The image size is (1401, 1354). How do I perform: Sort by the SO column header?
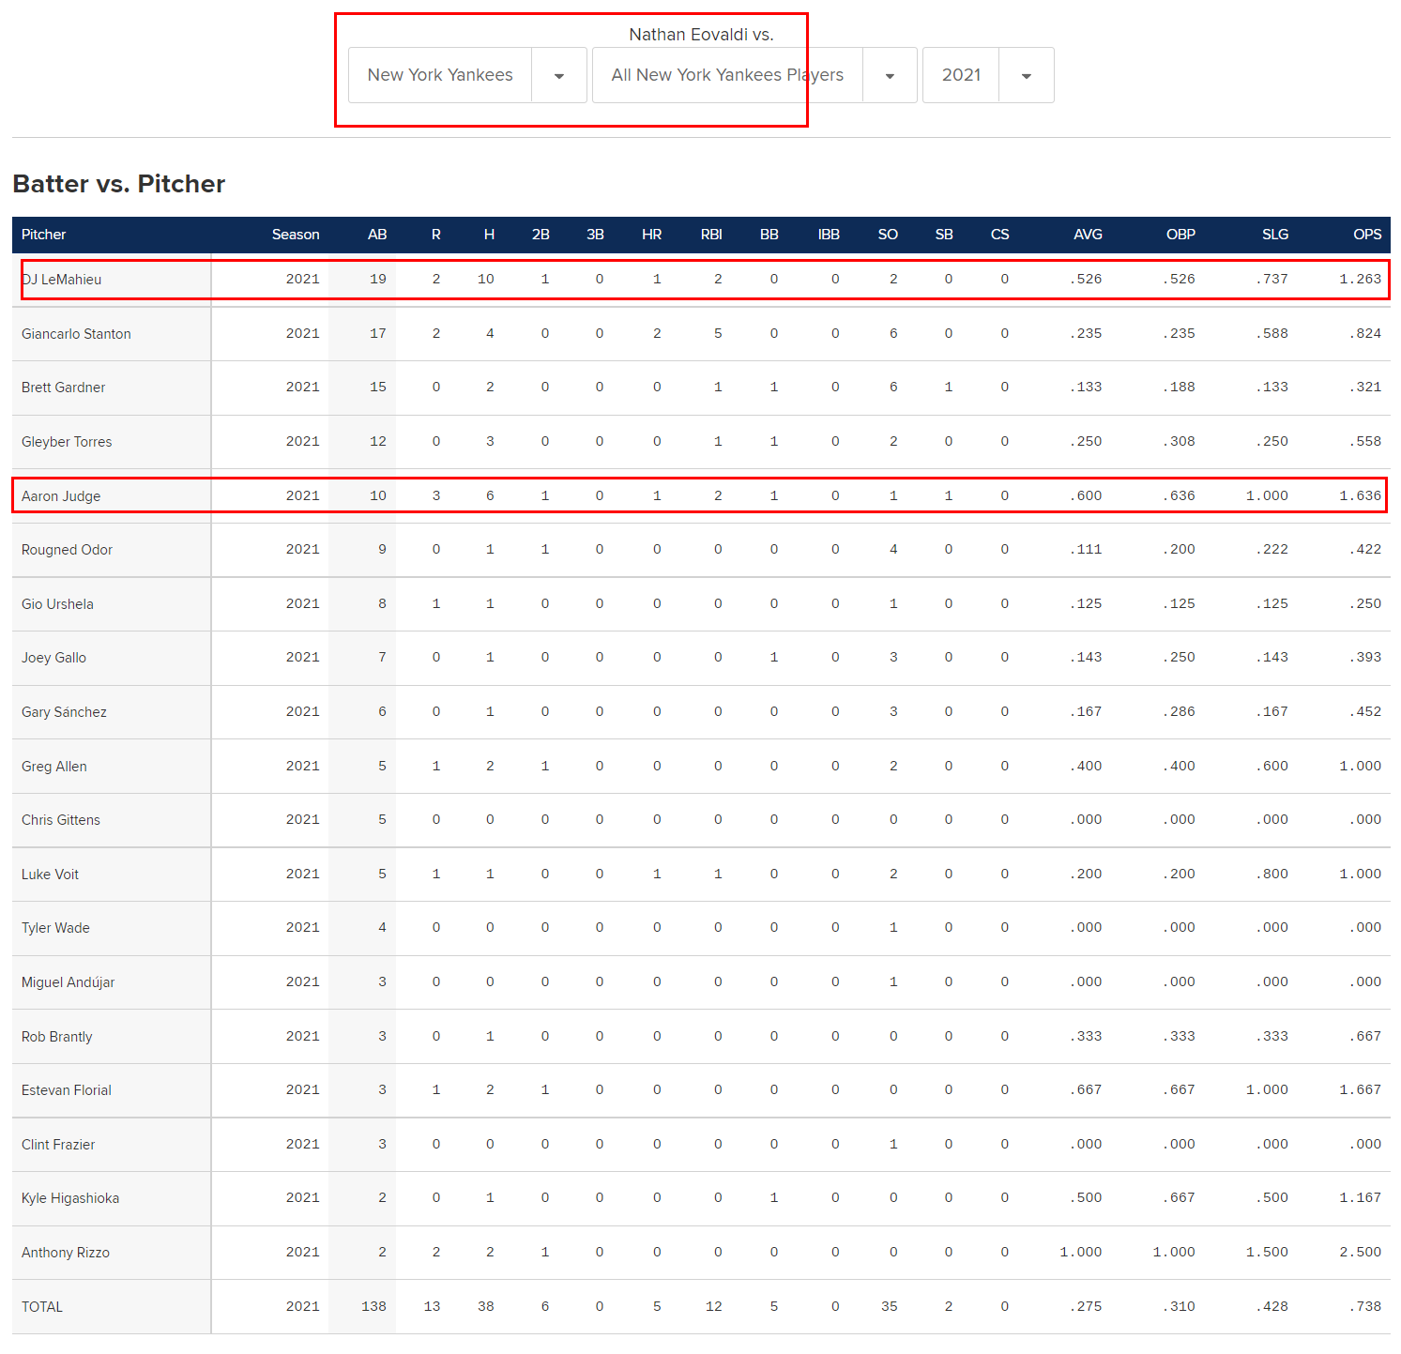(888, 235)
